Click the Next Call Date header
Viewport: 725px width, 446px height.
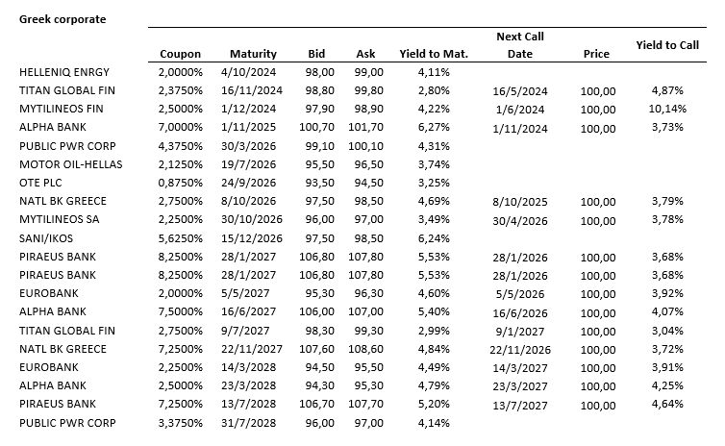(520, 45)
